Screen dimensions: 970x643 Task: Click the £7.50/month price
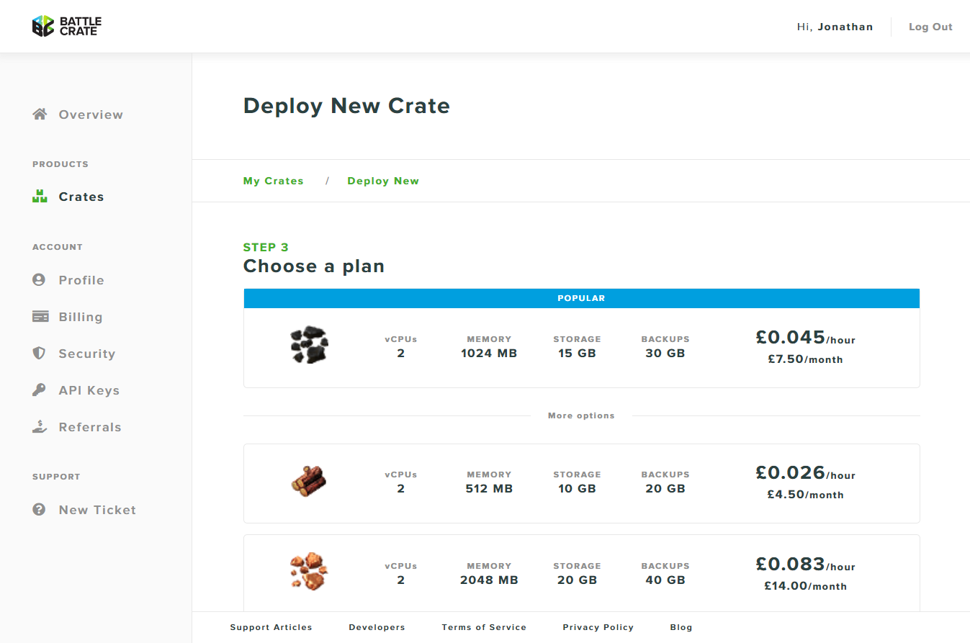click(805, 359)
